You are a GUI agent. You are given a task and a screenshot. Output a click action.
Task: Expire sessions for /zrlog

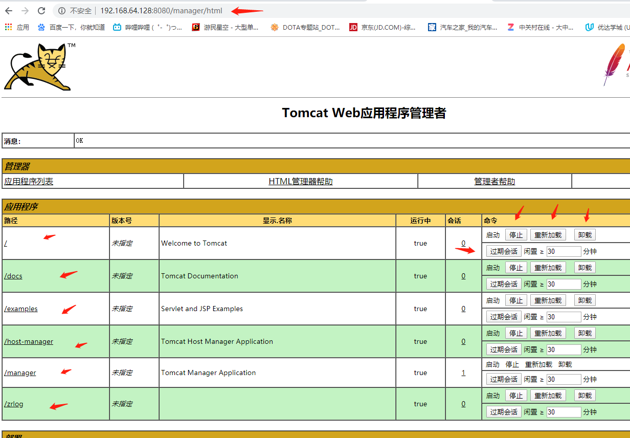tap(504, 412)
